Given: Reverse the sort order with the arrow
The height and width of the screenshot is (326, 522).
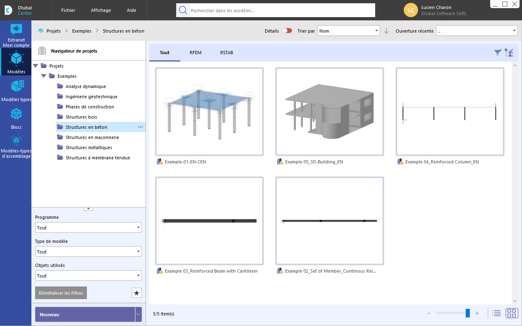Looking at the screenshot, I should (387, 31).
